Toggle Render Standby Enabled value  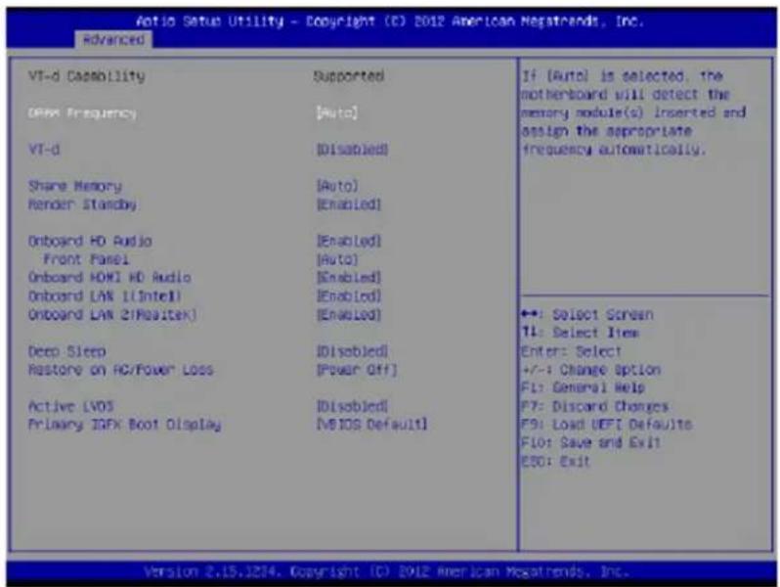[x=349, y=204]
